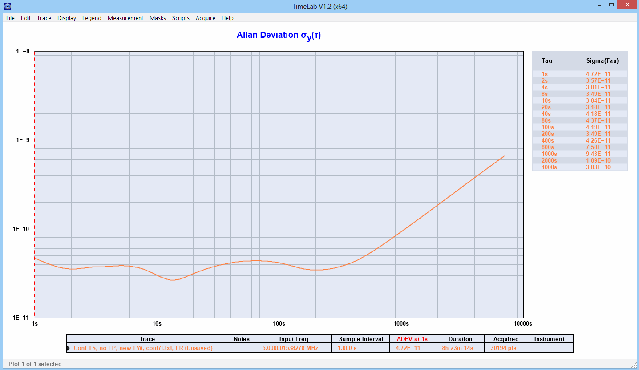Select the 10s row in tau table
Screen dimensions: 639x370
coord(580,100)
